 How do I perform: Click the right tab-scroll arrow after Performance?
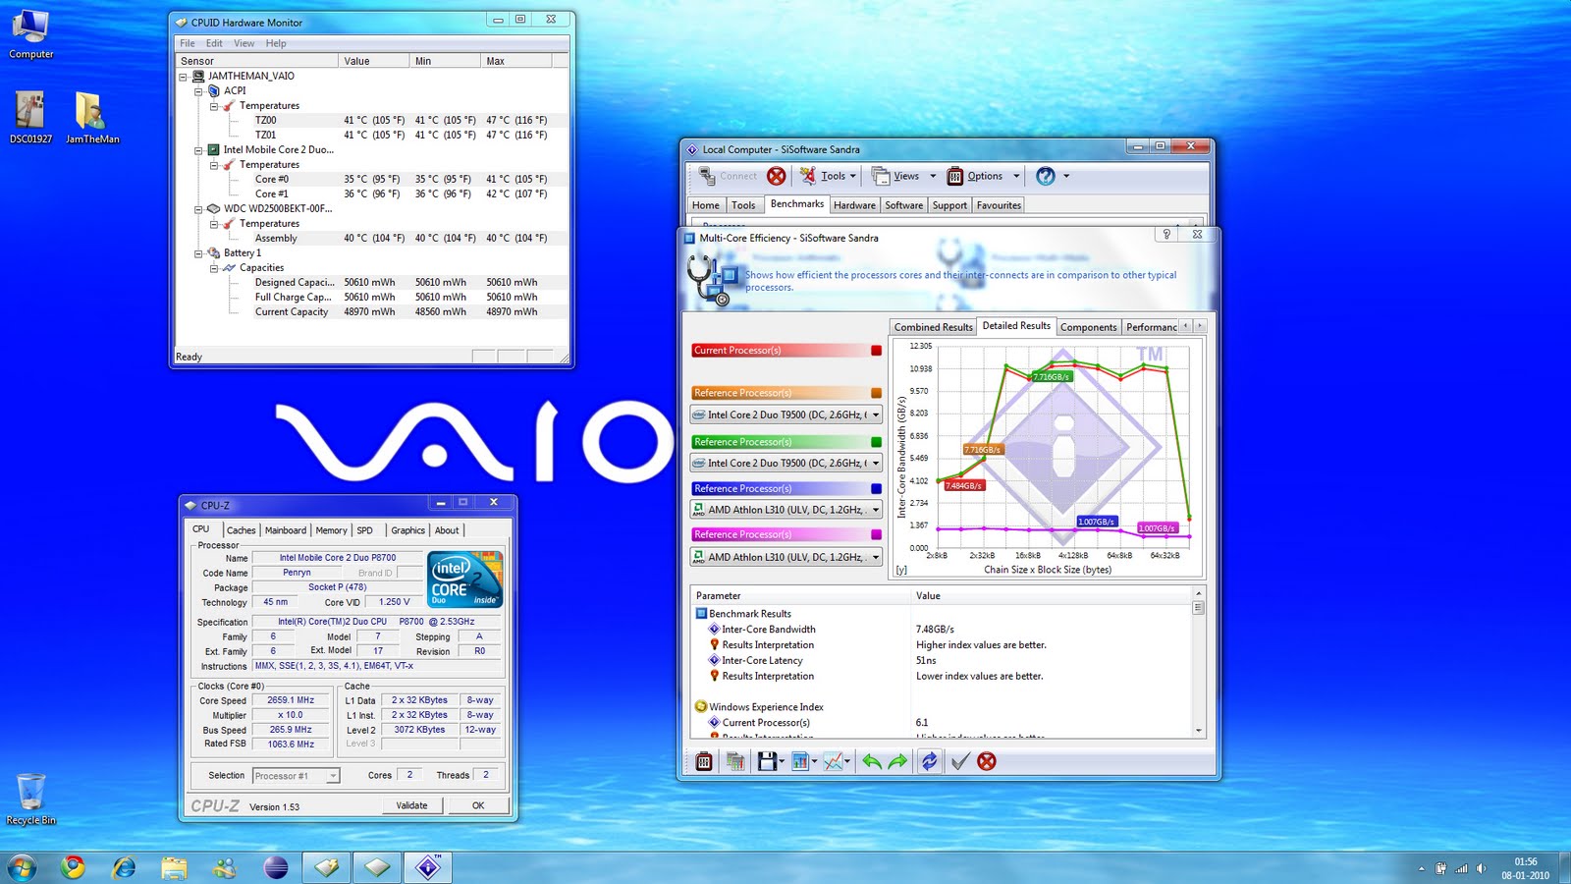(x=1199, y=325)
